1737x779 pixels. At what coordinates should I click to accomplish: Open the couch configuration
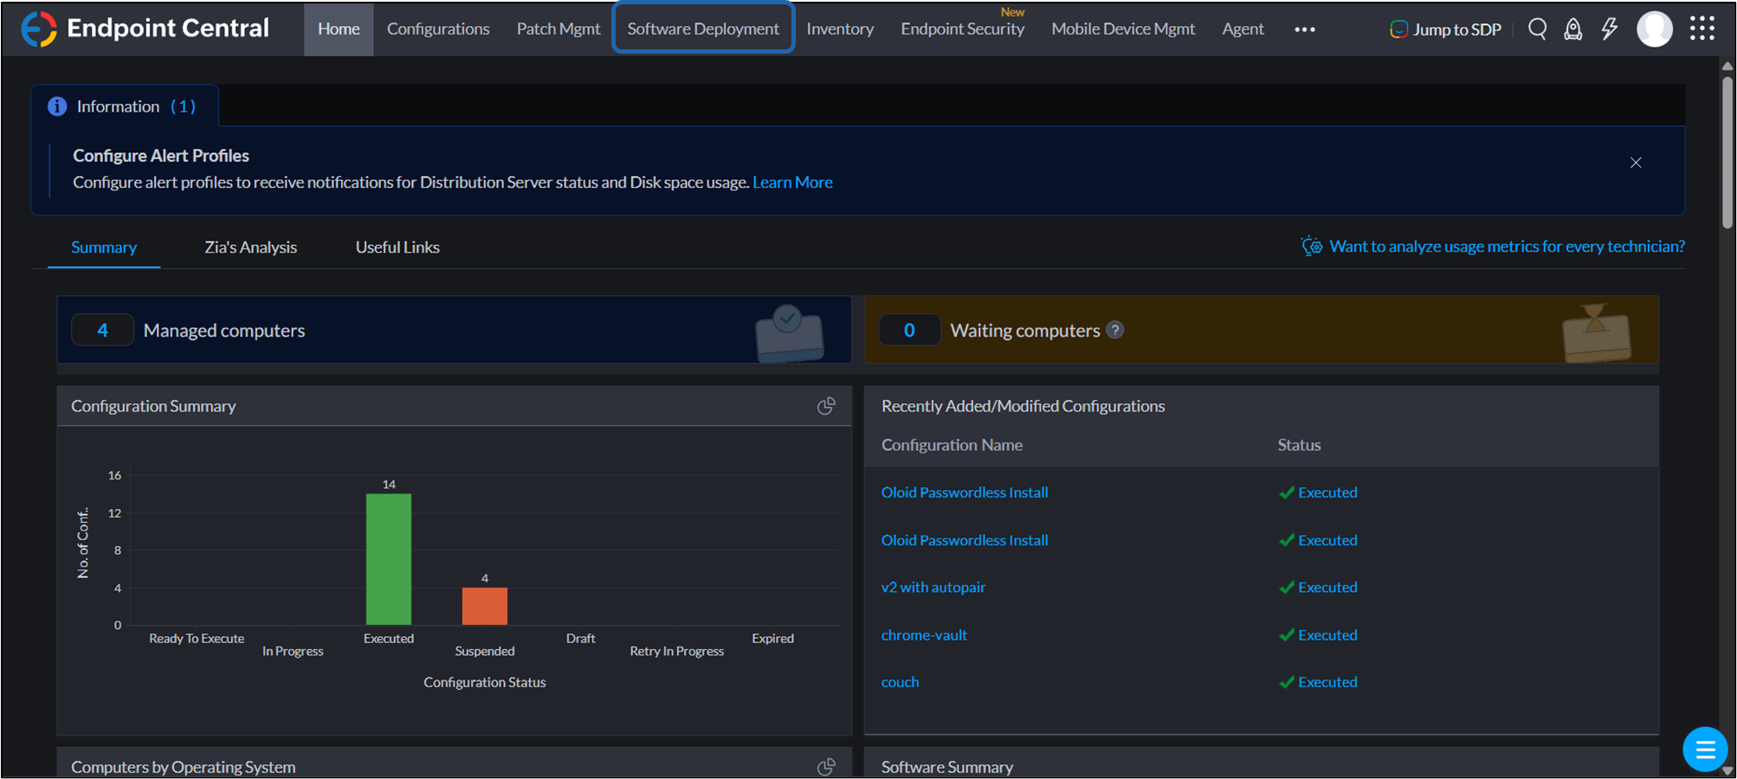(900, 683)
